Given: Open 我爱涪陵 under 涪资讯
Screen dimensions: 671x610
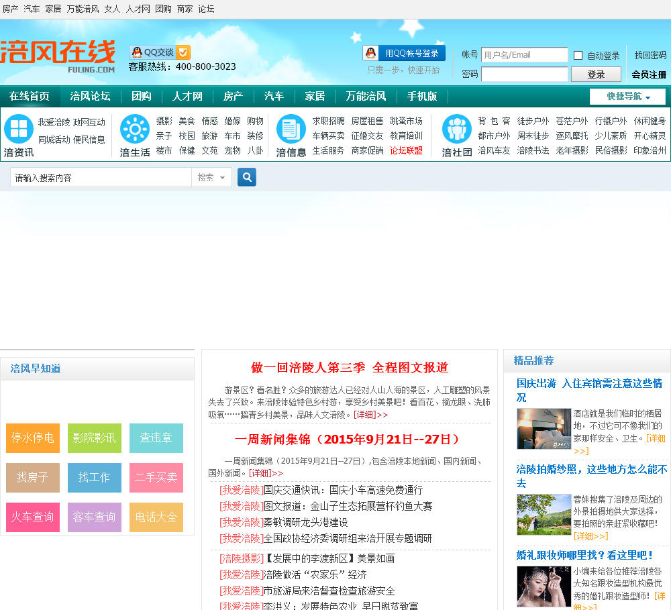Looking at the screenshot, I should tap(54, 122).
